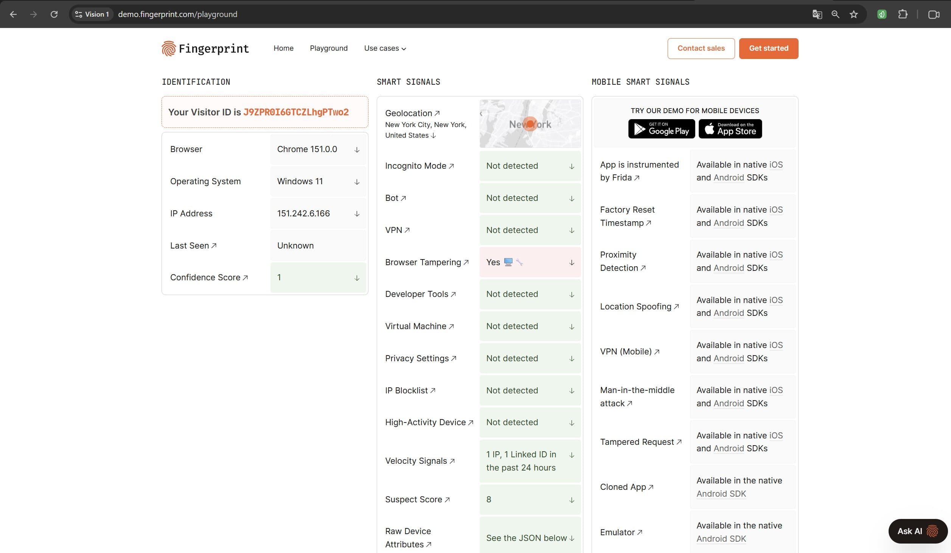Expand the Browser Tampering Yes arrow
The image size is (951, 553).
click(572, 263)
